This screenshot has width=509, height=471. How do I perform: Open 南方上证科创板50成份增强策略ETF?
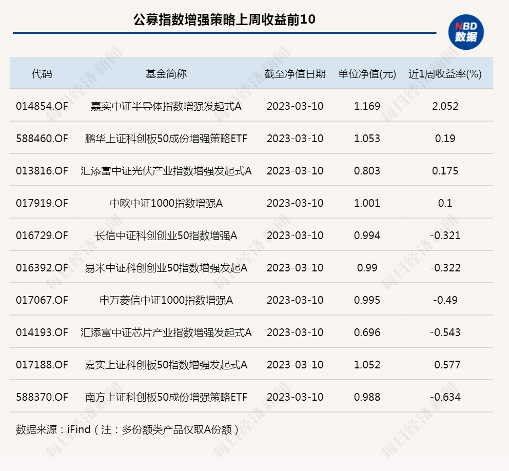point(166,397)
